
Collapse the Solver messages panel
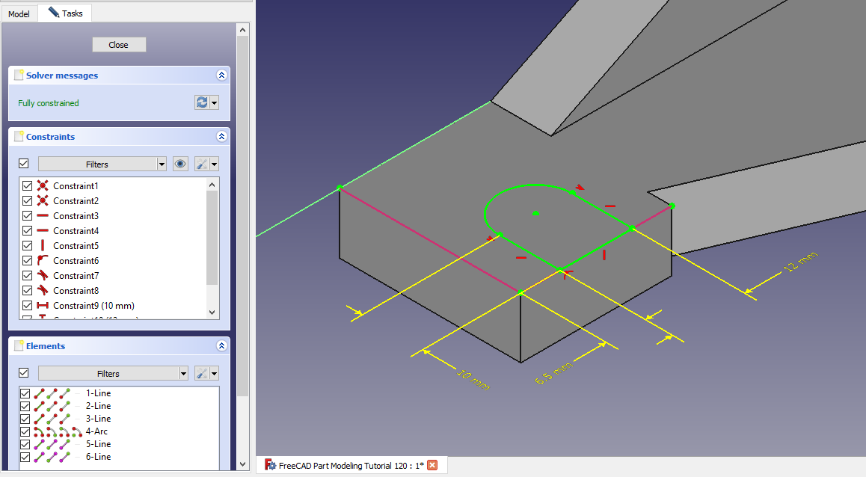(x=221, y=76)
